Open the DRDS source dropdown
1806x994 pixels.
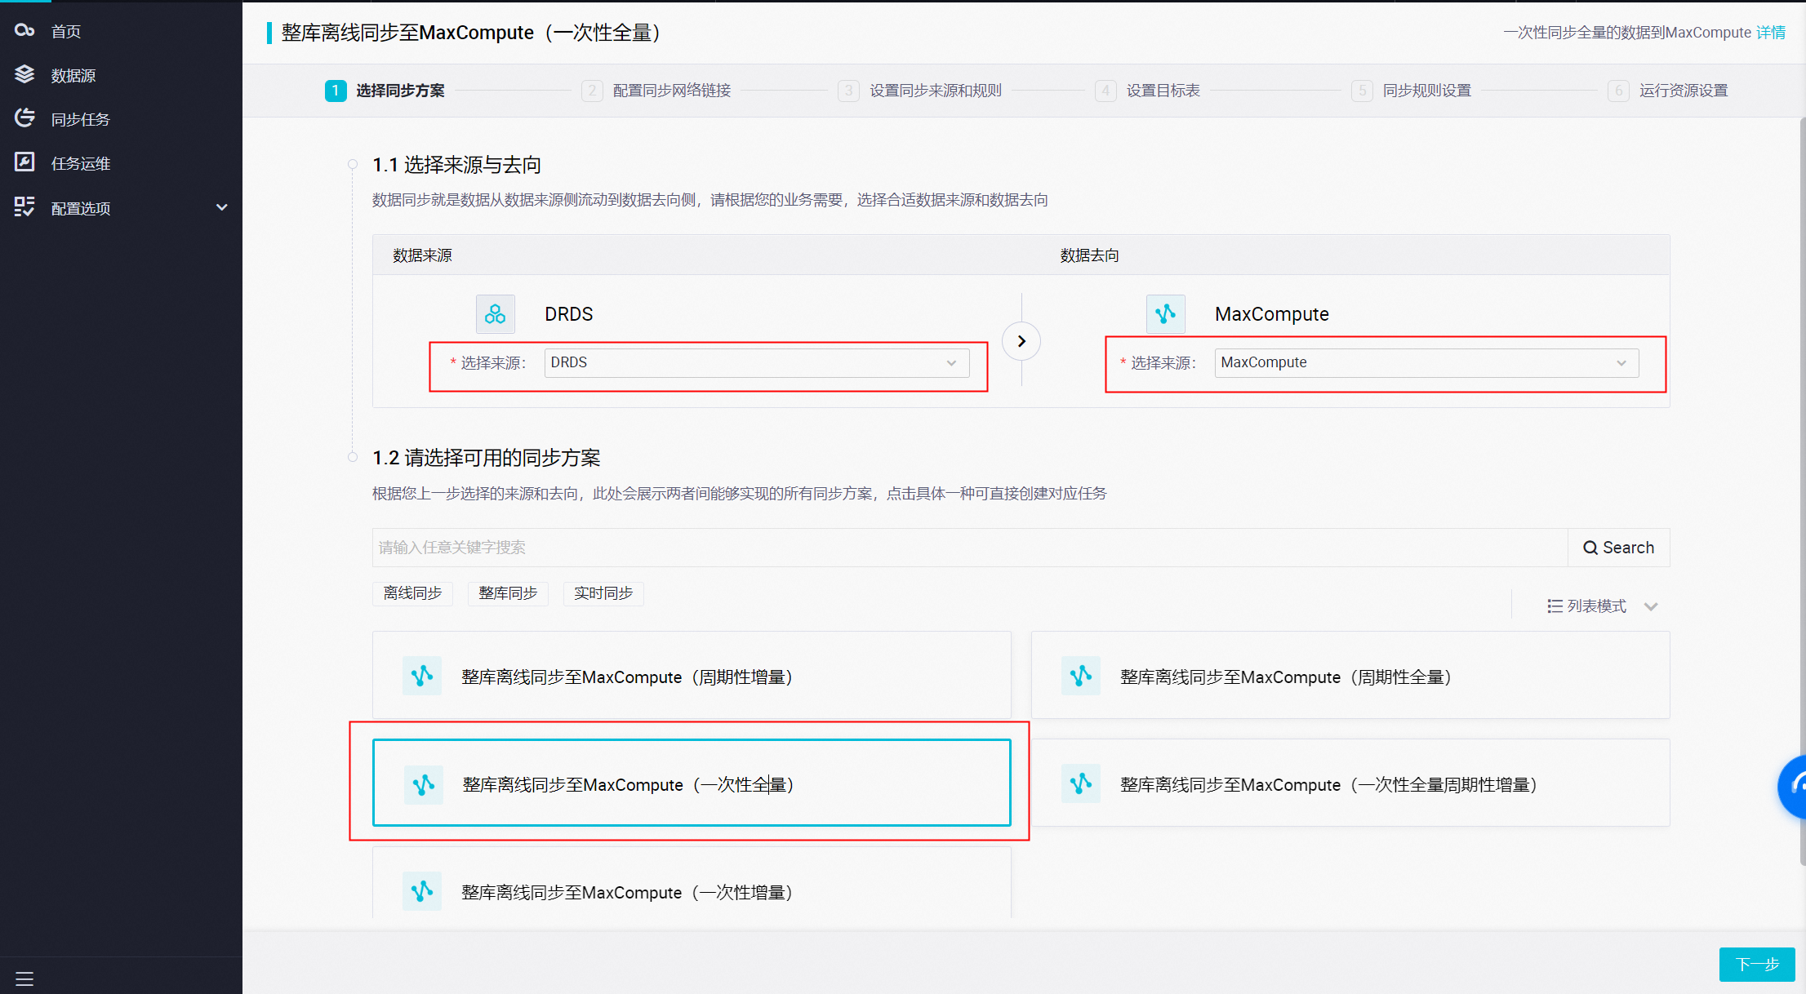756,363
